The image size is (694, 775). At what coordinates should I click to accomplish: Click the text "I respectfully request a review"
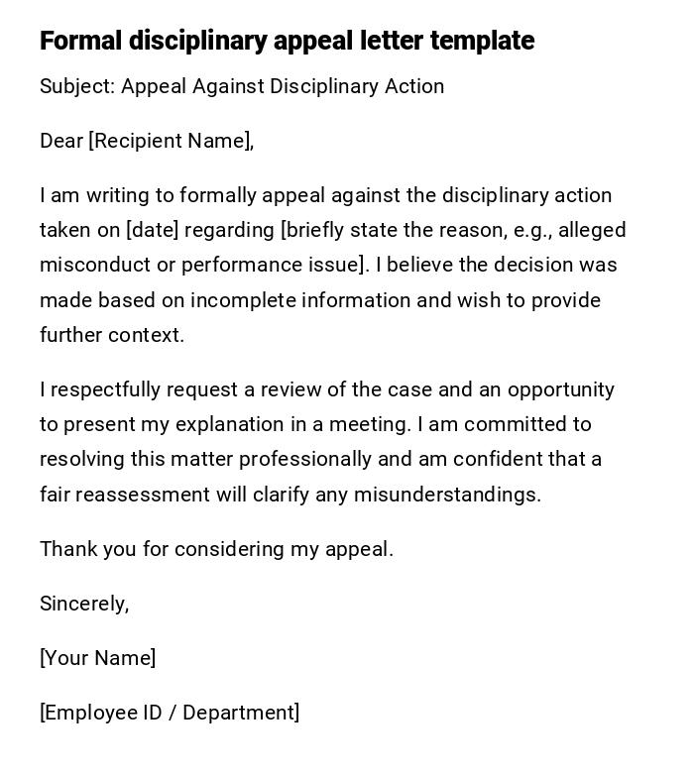point(178,389)
